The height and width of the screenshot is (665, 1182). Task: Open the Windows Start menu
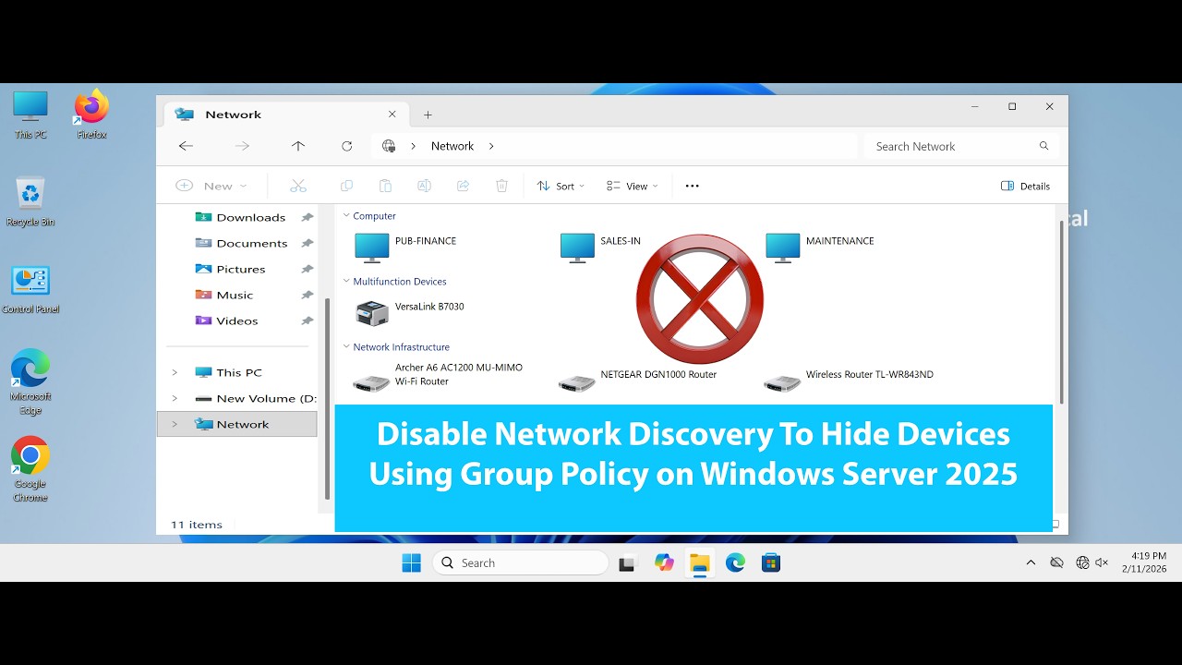pyautogui.click(x=411, y=562)
